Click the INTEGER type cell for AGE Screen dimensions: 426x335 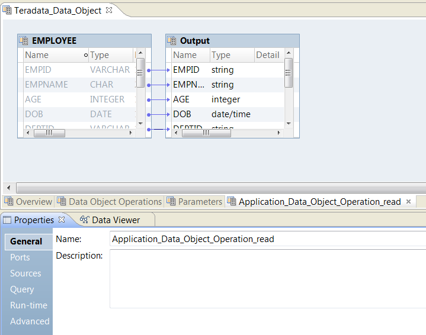pyautogui.click(x=107, y=99)
